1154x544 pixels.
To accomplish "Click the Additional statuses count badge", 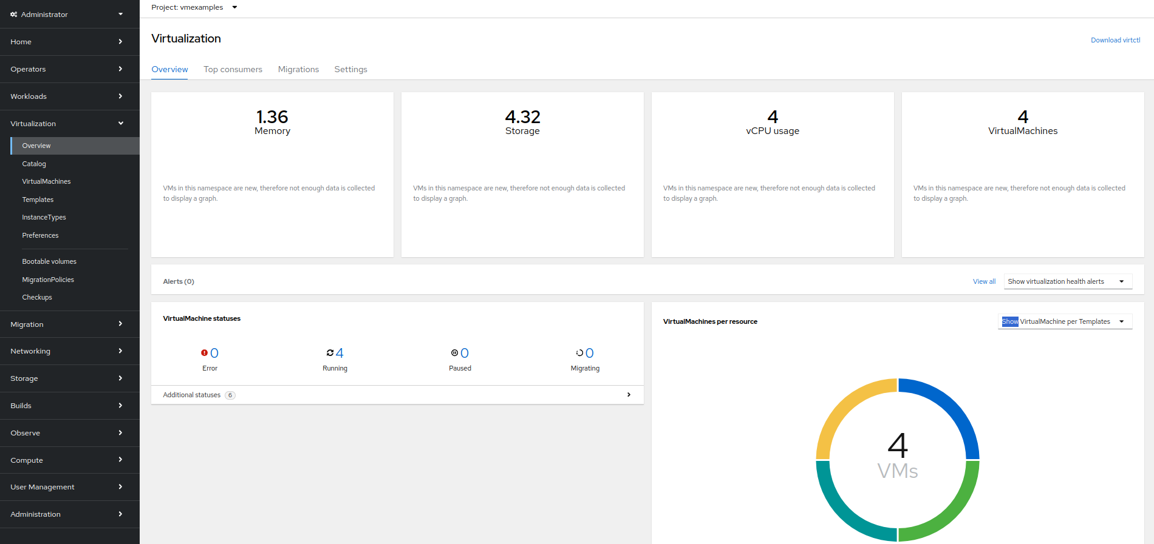I will pos(230,395).
